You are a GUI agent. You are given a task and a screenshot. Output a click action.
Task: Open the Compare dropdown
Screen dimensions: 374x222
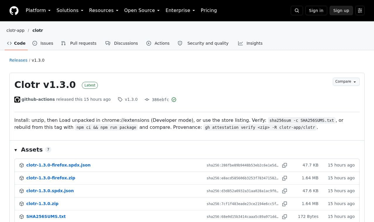(x=346, y=82)
